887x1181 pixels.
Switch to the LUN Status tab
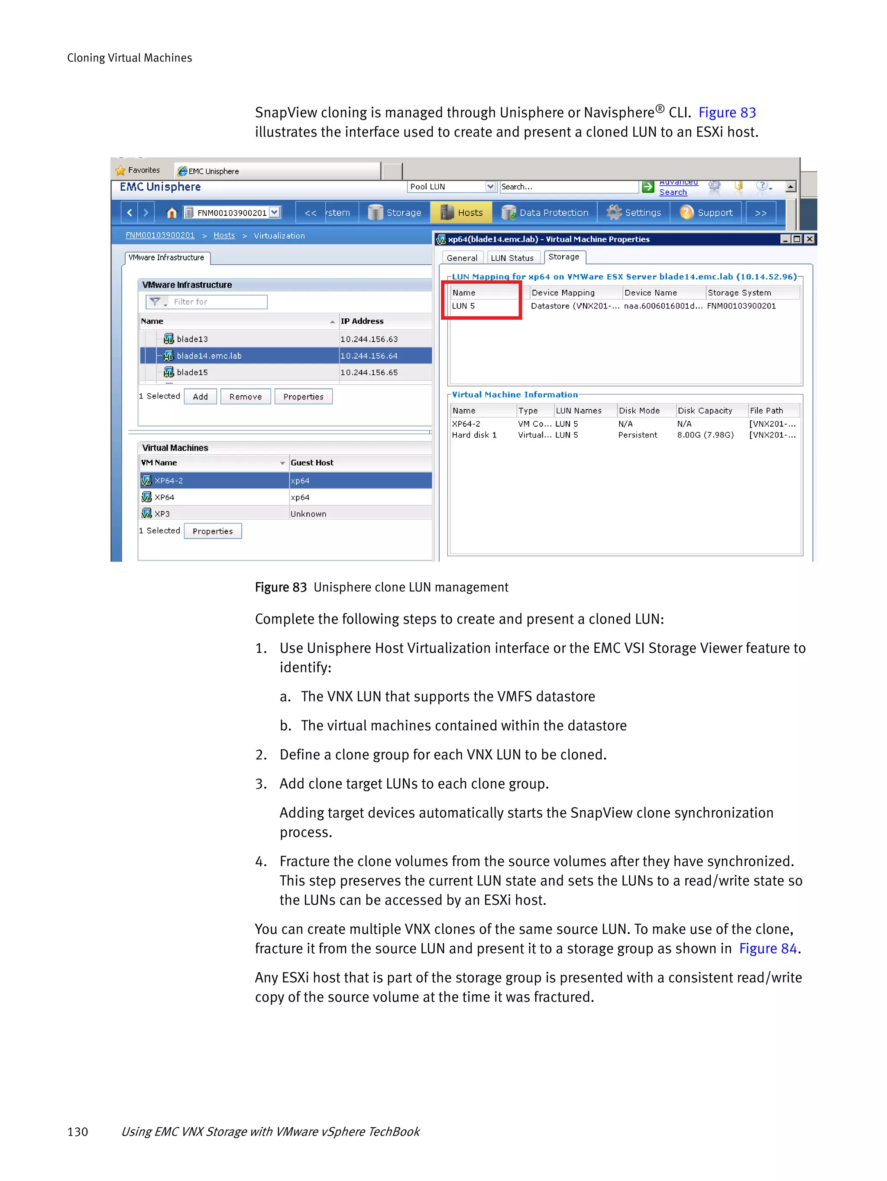[x=512, y=258]
